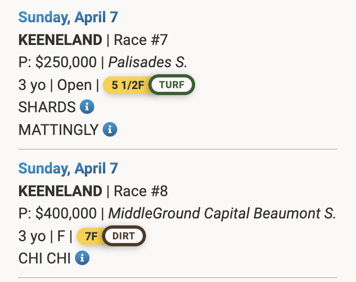356x282 pixels.
Task: Click the info icon next to SHARDS
Action: tap(87, 107)
